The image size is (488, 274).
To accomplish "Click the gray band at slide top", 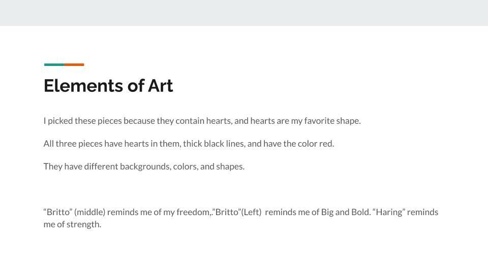I will pos(244,13).
